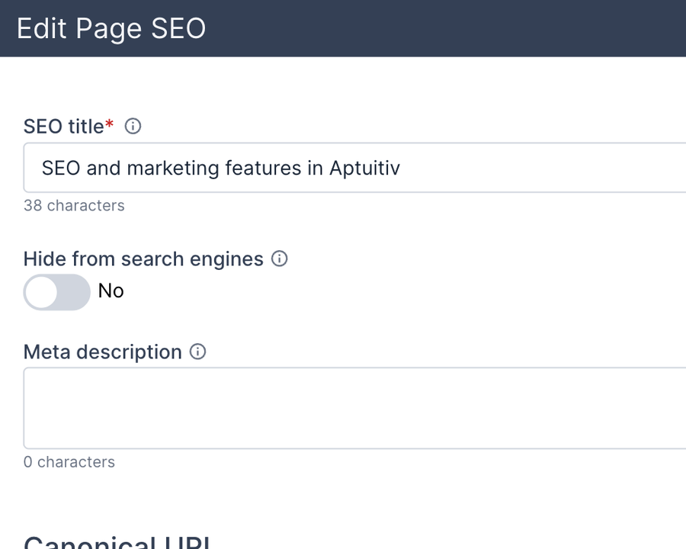Image resolution: width=686 pixels, height=549 pixels.
Task: Click the blank area below the Meta description box
Action: click(x=343, y=496)
